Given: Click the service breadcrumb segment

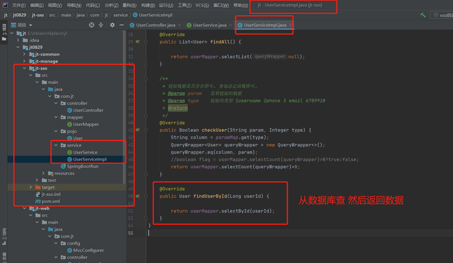Looking at the screenshot, I should 121,15.
